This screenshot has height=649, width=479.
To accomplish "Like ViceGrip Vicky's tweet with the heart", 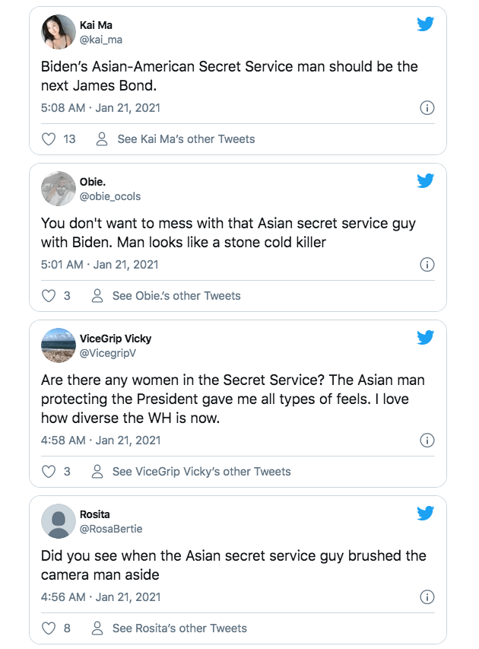I will tap(49, 472).
